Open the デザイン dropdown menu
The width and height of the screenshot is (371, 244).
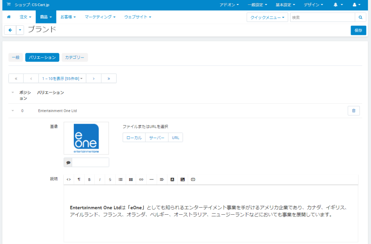[x=313, y=4]
